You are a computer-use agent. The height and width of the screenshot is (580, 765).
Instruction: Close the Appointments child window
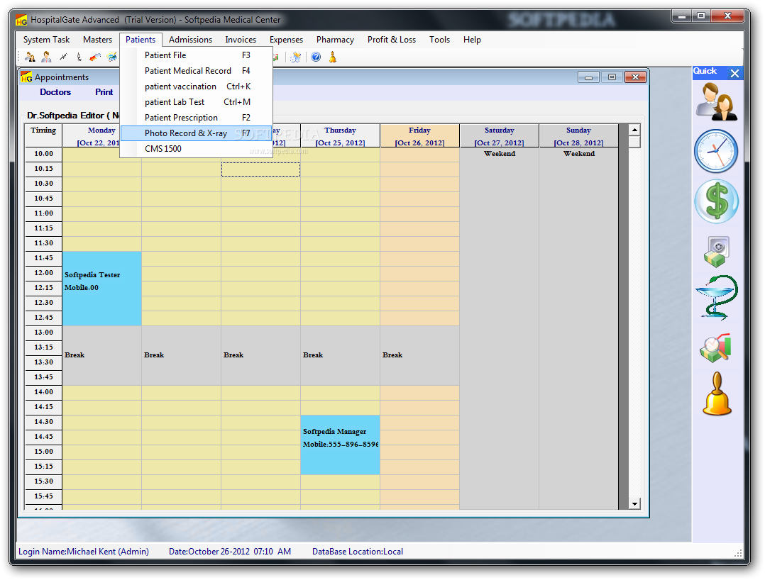click(635, 77)
